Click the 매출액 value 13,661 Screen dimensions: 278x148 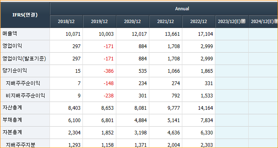(x=172, y=34)
